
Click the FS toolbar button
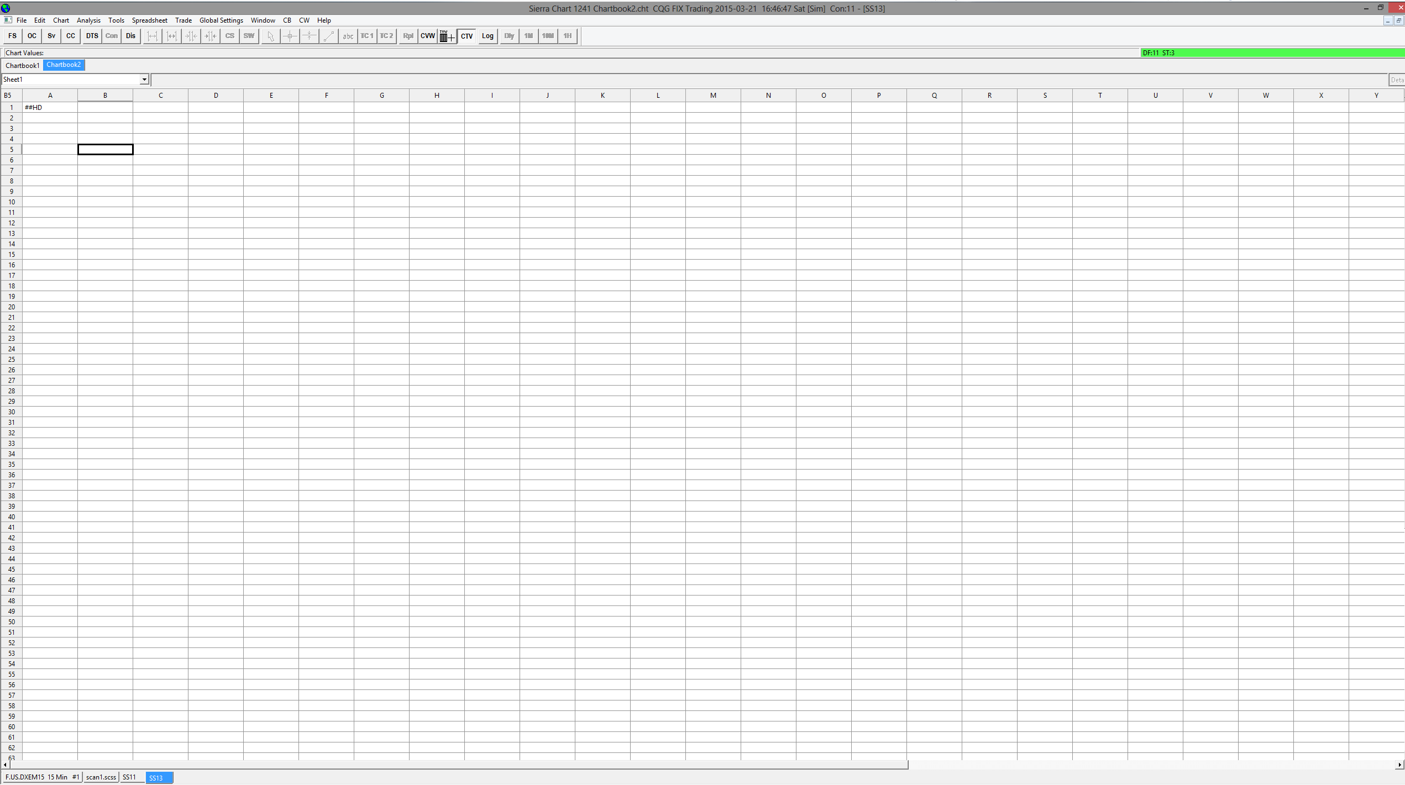point(12,36)
